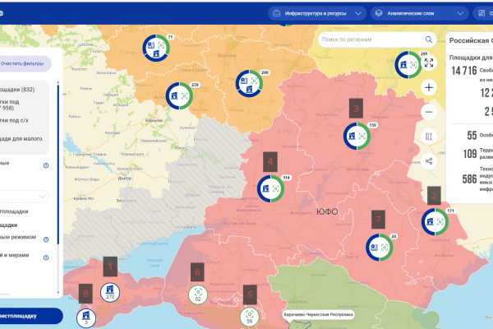Viewport: 493px width, 329px height.
Task: Click the share map icon
Action: 429,161
